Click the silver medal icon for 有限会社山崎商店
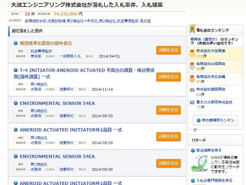Screen dimensions: 246x185 coord(192,66)
